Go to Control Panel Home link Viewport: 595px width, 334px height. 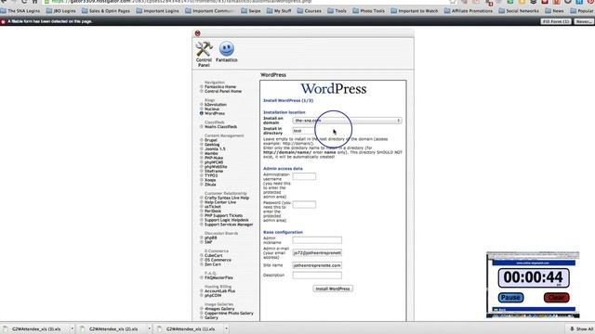tap(223, 91)
